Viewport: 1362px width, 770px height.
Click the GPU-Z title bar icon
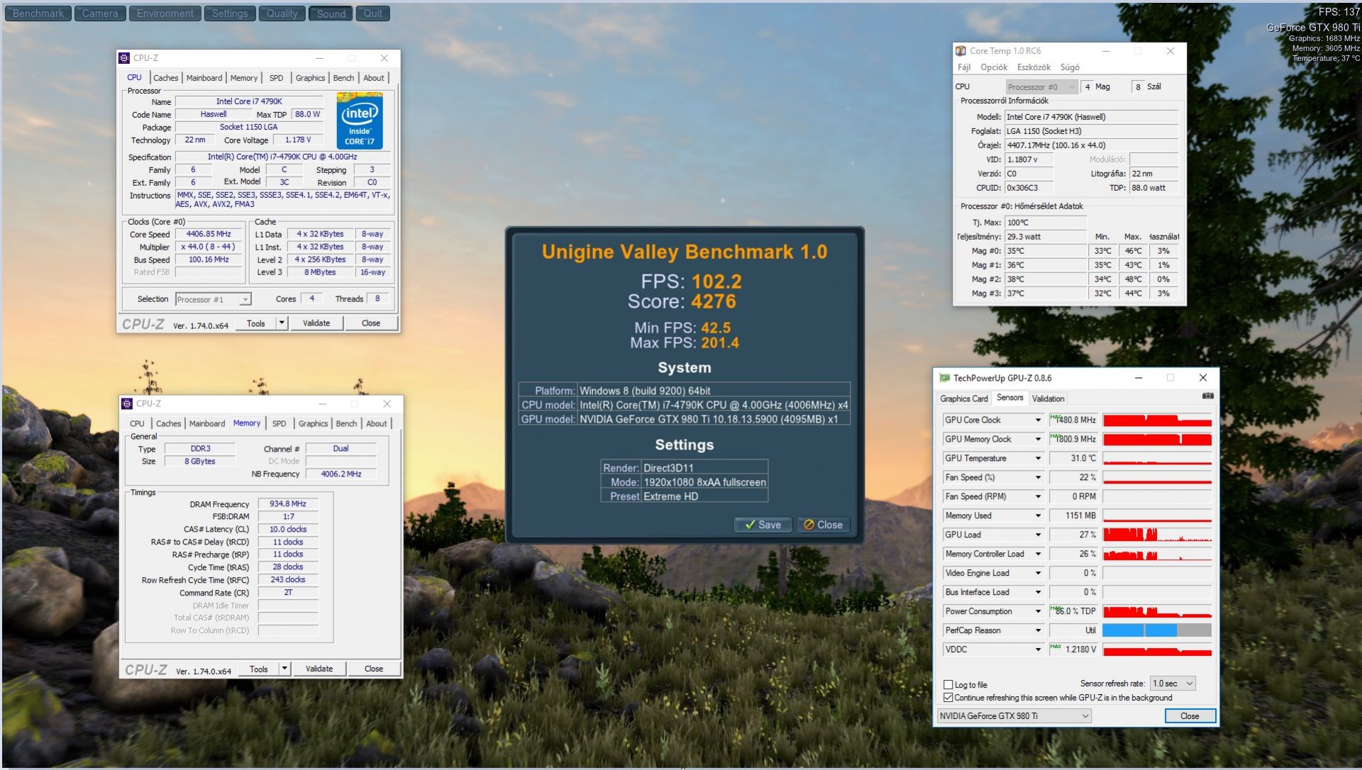click(x=944, y=378)
